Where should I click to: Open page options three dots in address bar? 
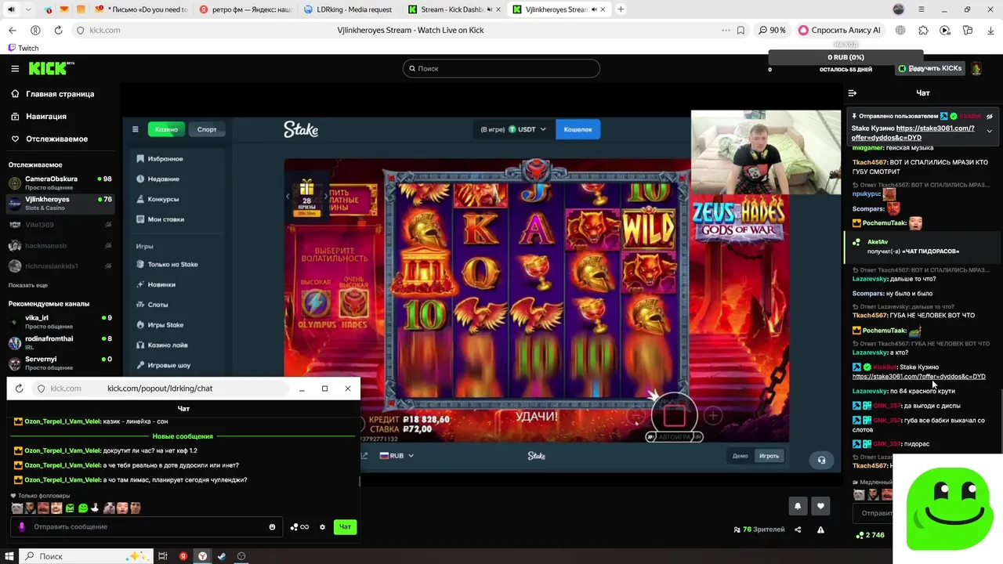(x=726, y=30)
